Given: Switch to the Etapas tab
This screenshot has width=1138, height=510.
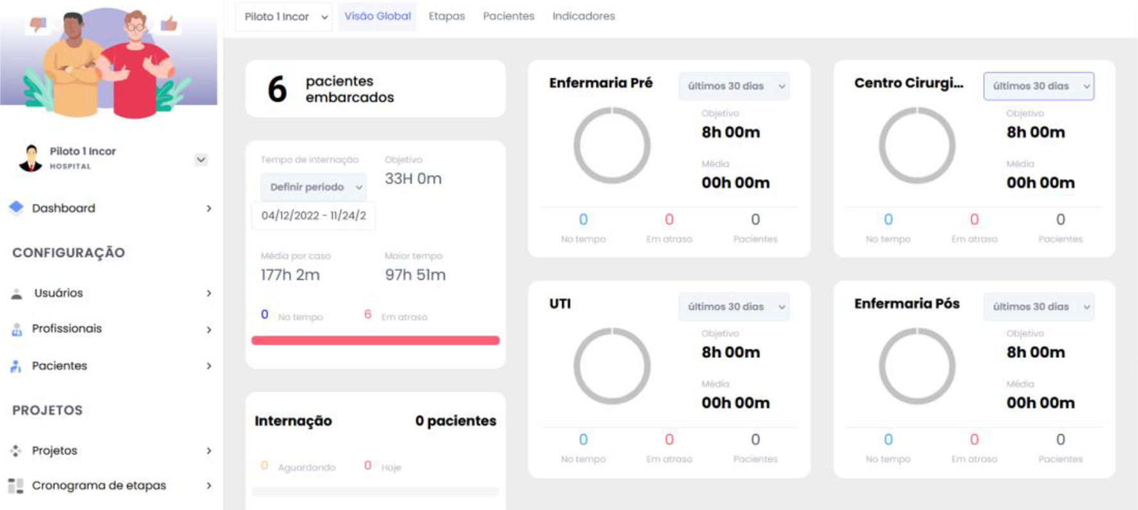Looking at the screenshot, I should tap(446, 17).
